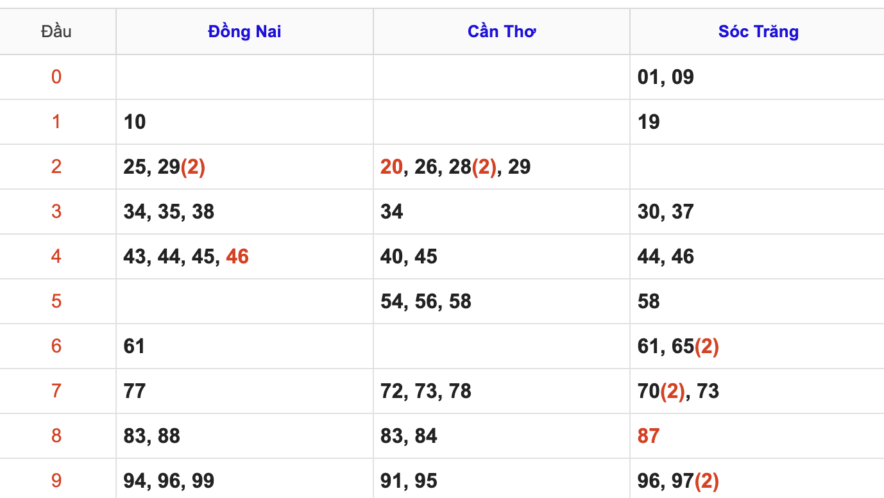Open the Cần Thơ column header link
Screen dimensions: 884x498
tap(502, 31)
